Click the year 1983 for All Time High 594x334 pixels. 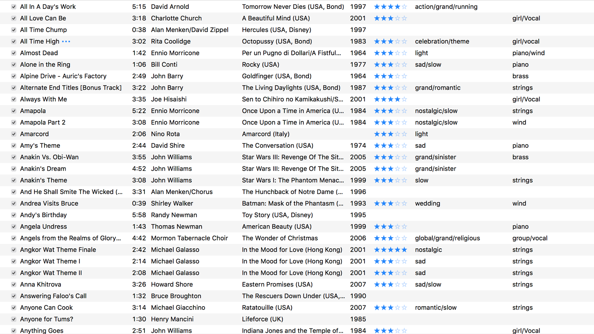[358, 42]
